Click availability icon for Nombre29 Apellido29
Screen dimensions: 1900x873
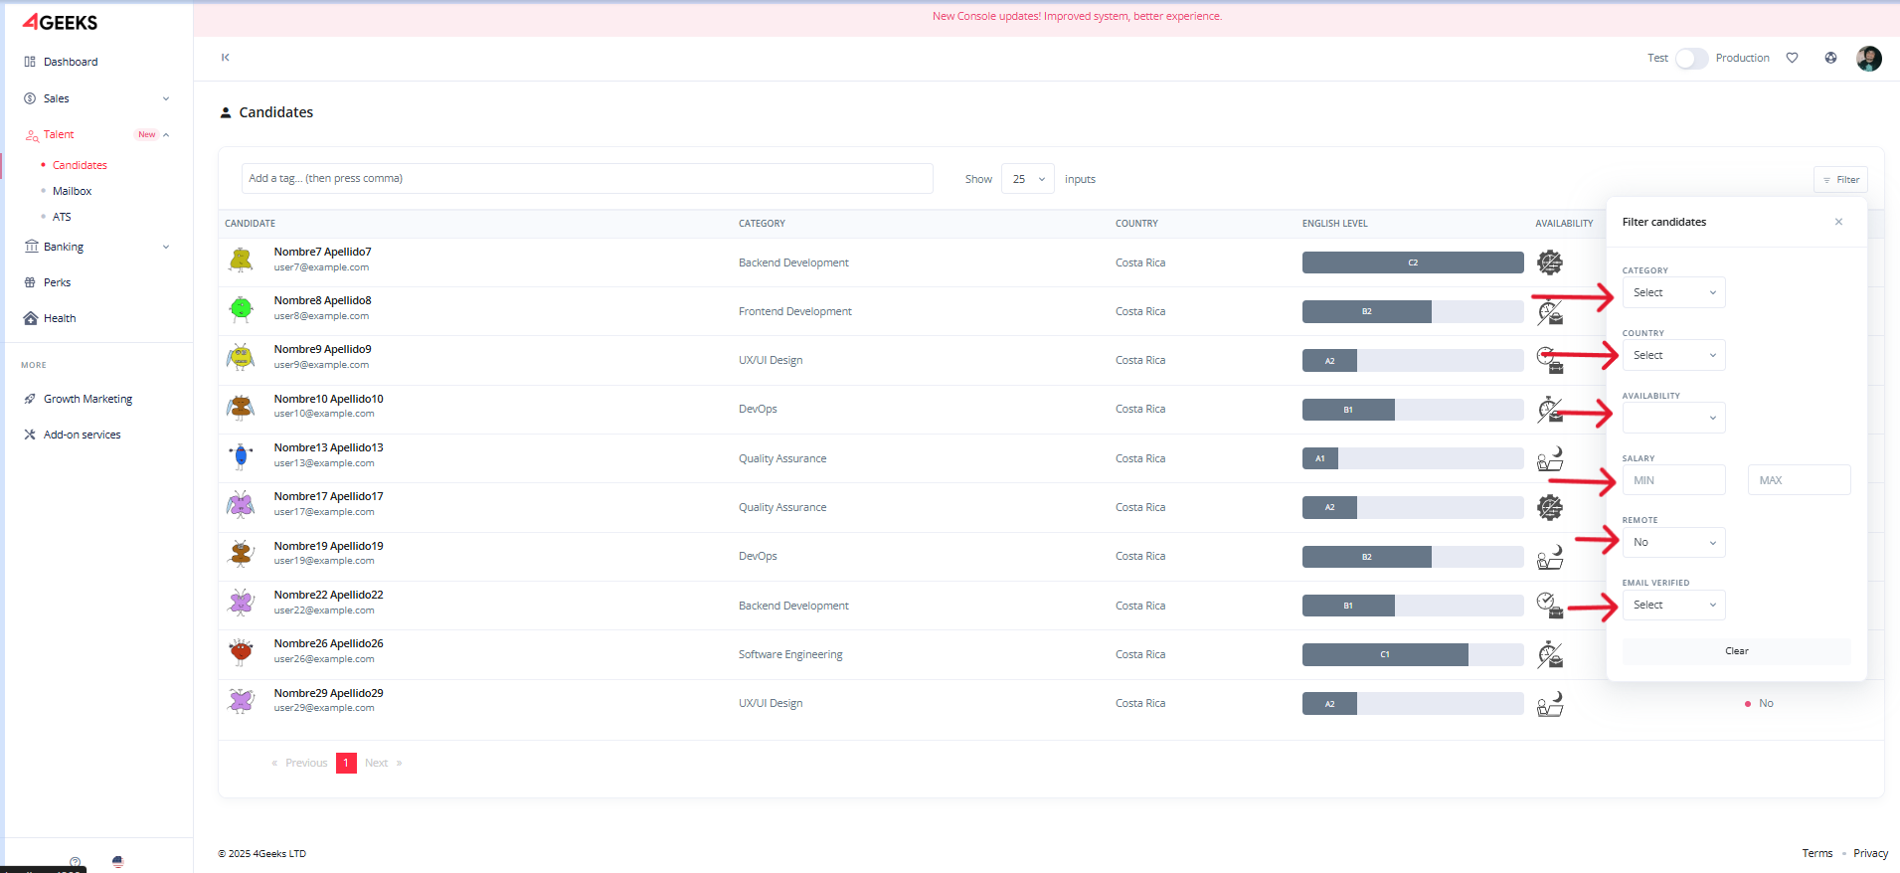point(1549,704)
